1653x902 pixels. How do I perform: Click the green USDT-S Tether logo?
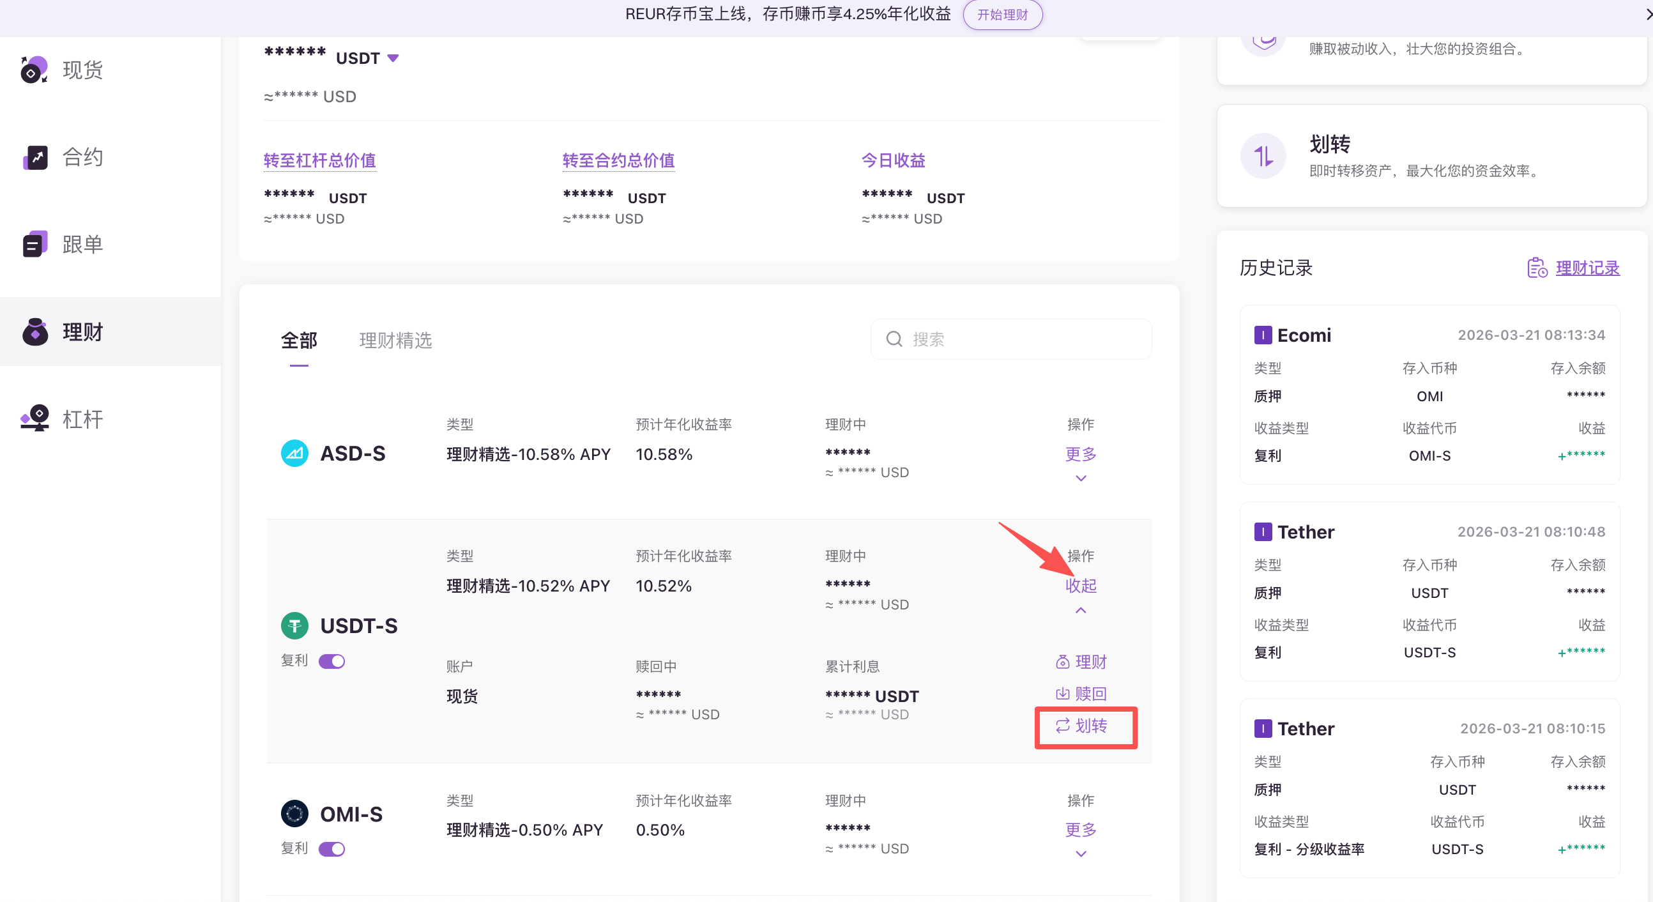point(294,625)
